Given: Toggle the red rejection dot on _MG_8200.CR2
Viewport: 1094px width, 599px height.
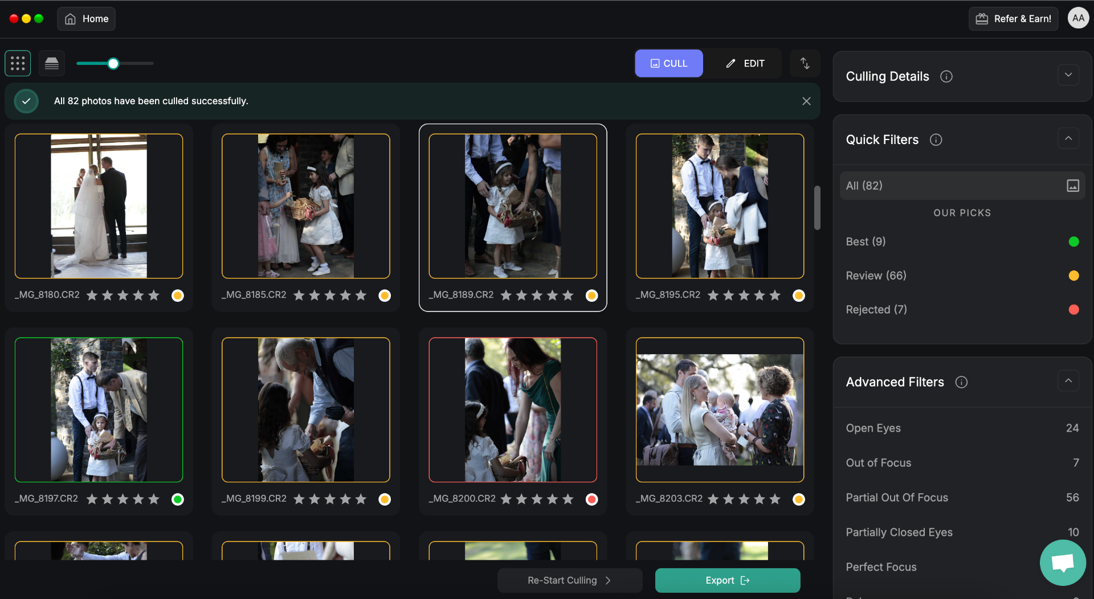Looking at the screenshot, I should tap(592, 499).
